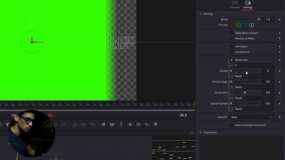
Task: Collapse the Settings section chevron
Action: pyautogui.click(x=201, y=14)
